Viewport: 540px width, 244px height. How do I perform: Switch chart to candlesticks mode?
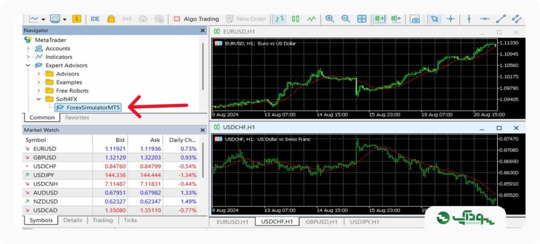coord(295,19)
